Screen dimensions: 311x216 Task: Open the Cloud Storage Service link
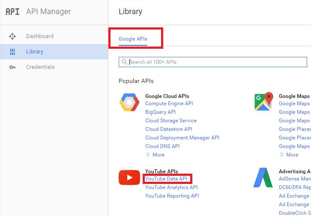pyautogui.click(x=170, y=121)
